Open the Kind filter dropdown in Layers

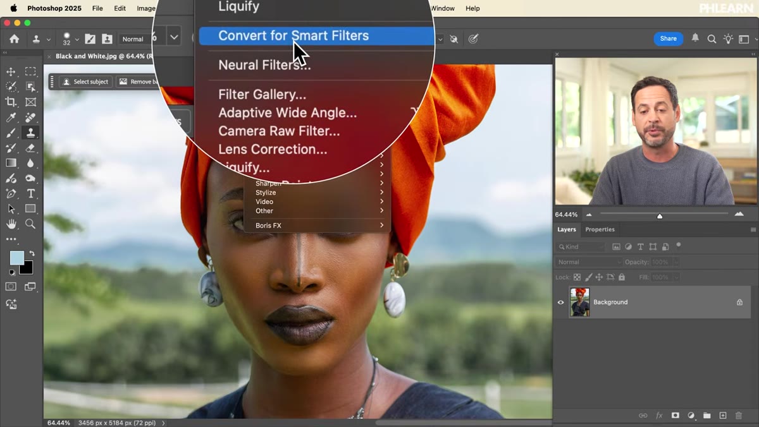coord(580,247)
